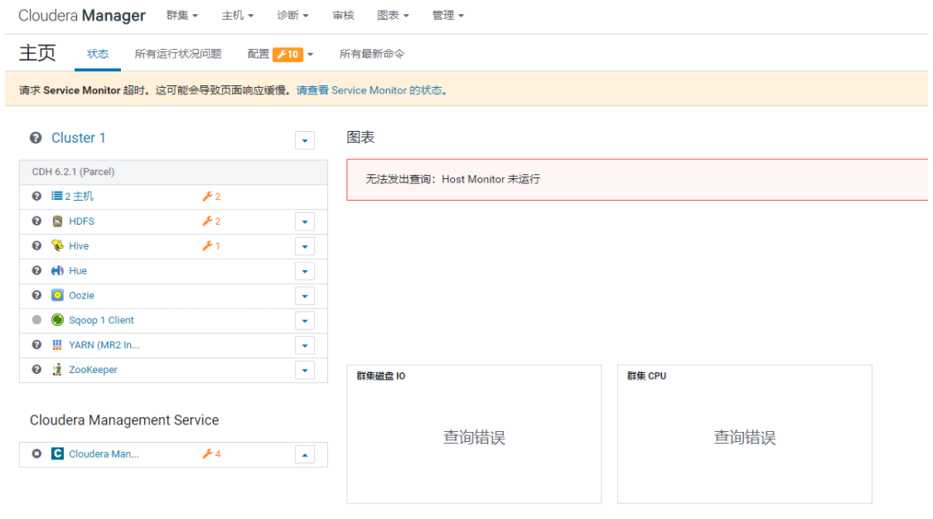
Task: Click the Host Monitor 未运行 error message
Action: pyautogui.click(x=452, y=179)
